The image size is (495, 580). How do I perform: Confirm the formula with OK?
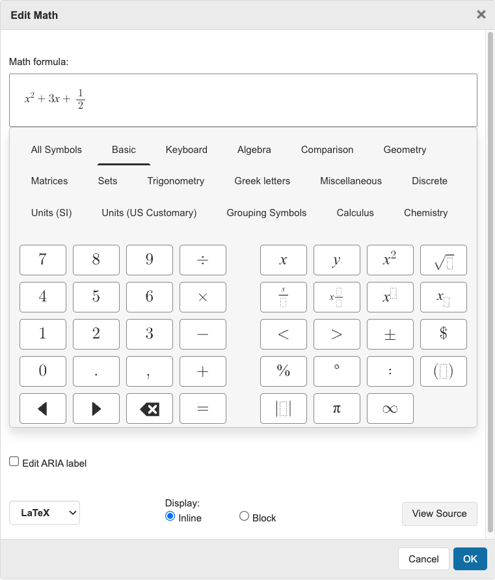coord(470,559)
